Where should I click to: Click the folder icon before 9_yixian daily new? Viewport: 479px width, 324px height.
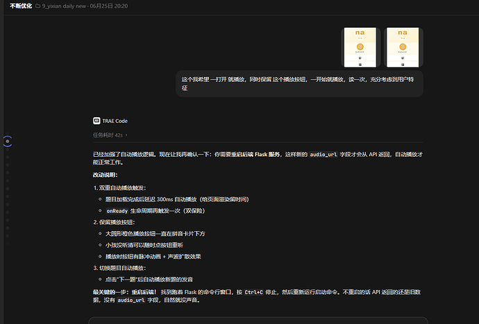pyautogui.click(x=38, y=6)
